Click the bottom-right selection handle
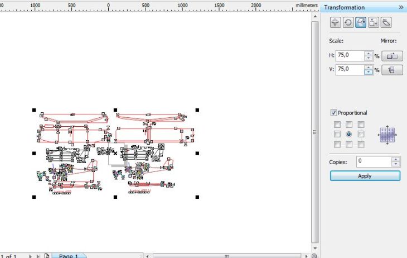The width and height of the screenshot is (407, 258). [197, 197]
